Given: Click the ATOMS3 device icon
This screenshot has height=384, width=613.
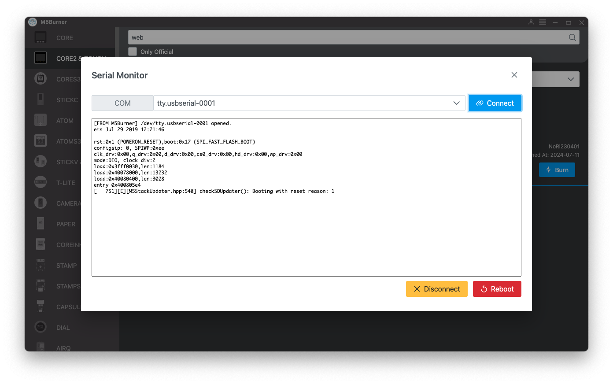Looking at the screenshot, I should coord(41,141).
